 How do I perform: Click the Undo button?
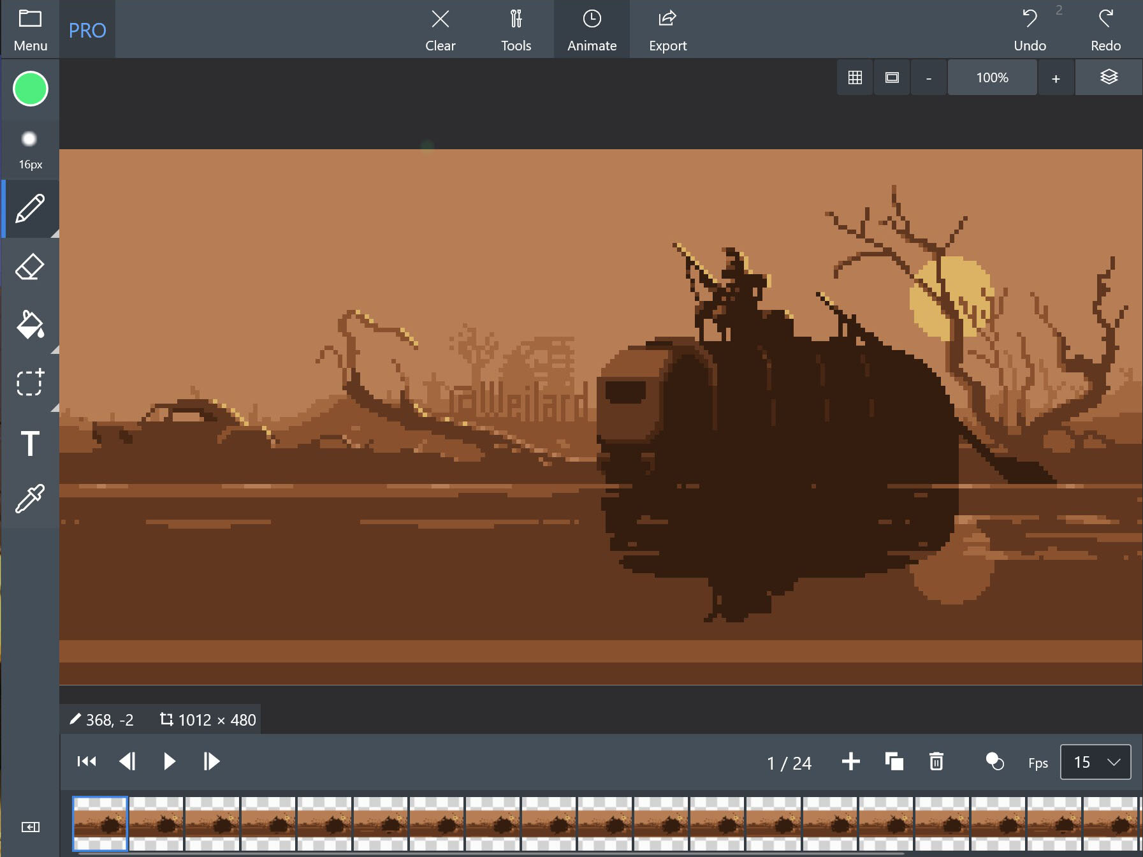pyautogui.click(x=1030, y=29)
